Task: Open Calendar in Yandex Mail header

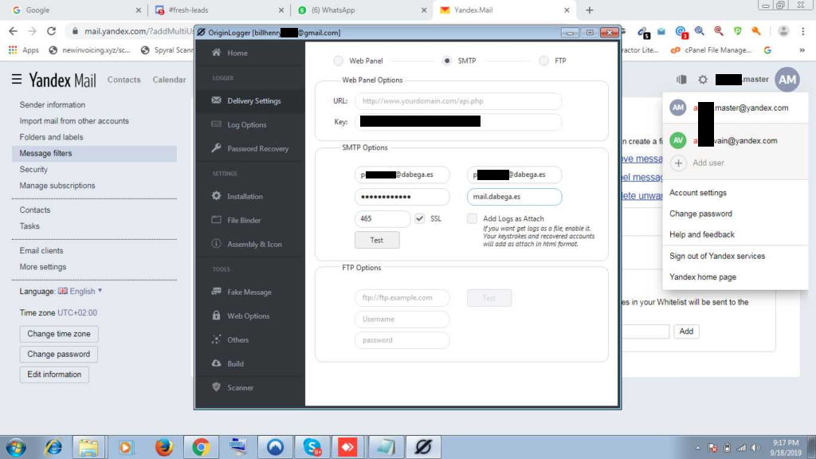Action: [x=169, y=80]
